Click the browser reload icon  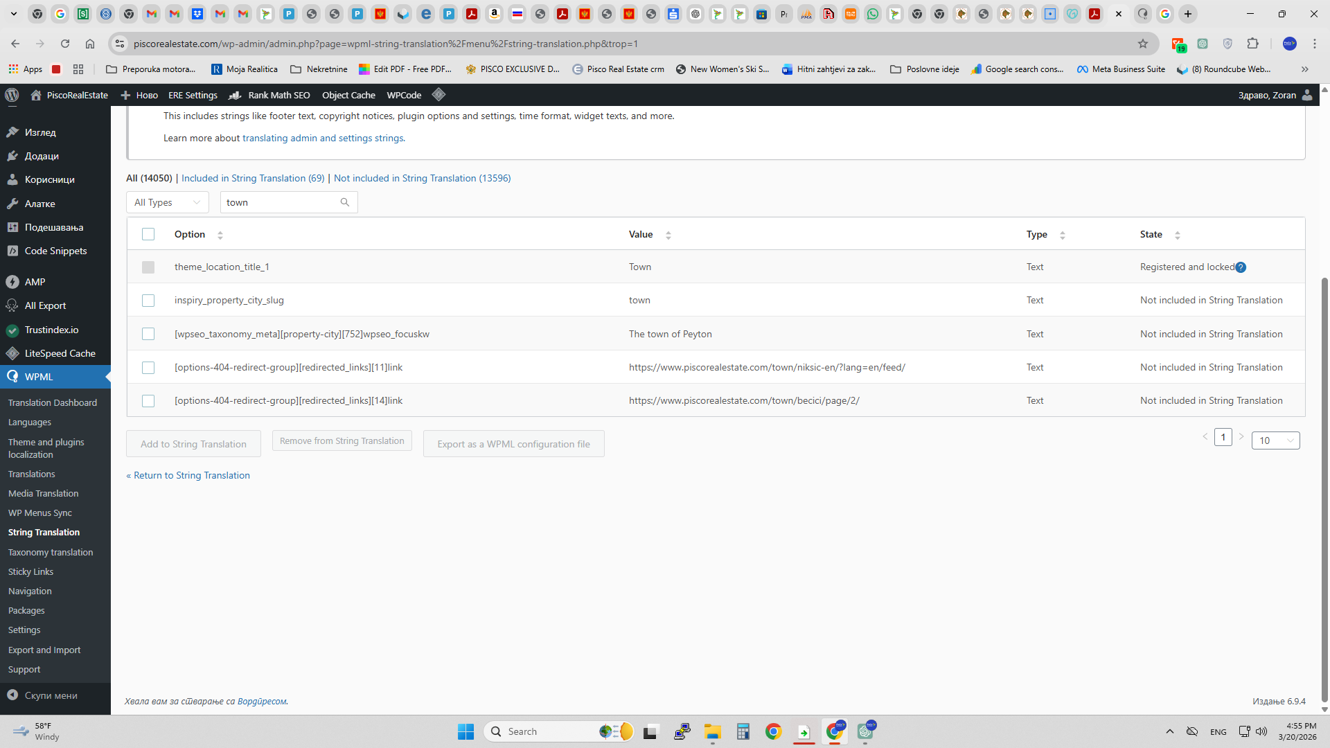pos(65,44)
